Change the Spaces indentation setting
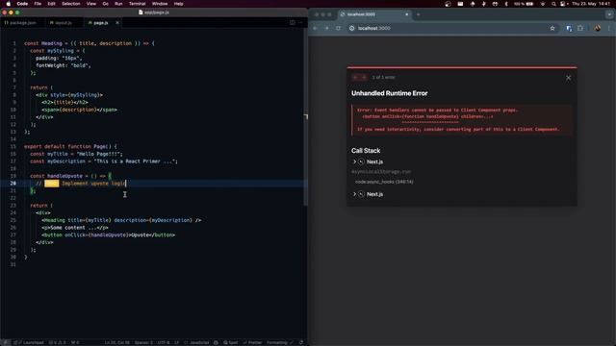Image resolution: width=616 pixels, height=346 pixels. pos(143,342)
